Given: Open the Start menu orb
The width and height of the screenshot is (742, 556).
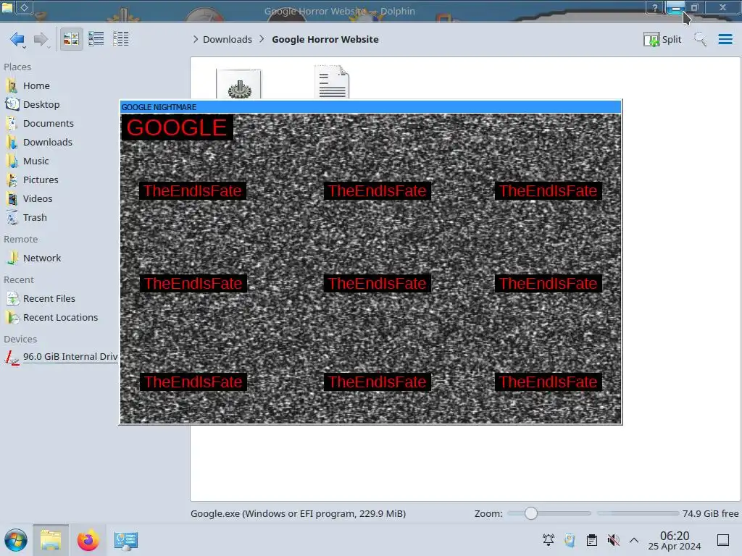Looking at the screenshot, I should [x=16, y=540].
